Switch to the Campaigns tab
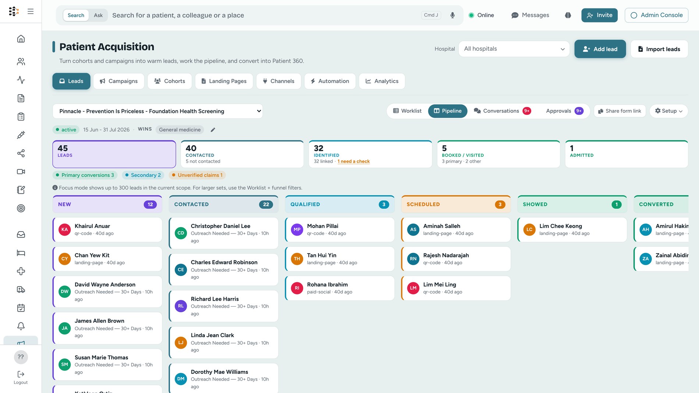 pos(119,81)
